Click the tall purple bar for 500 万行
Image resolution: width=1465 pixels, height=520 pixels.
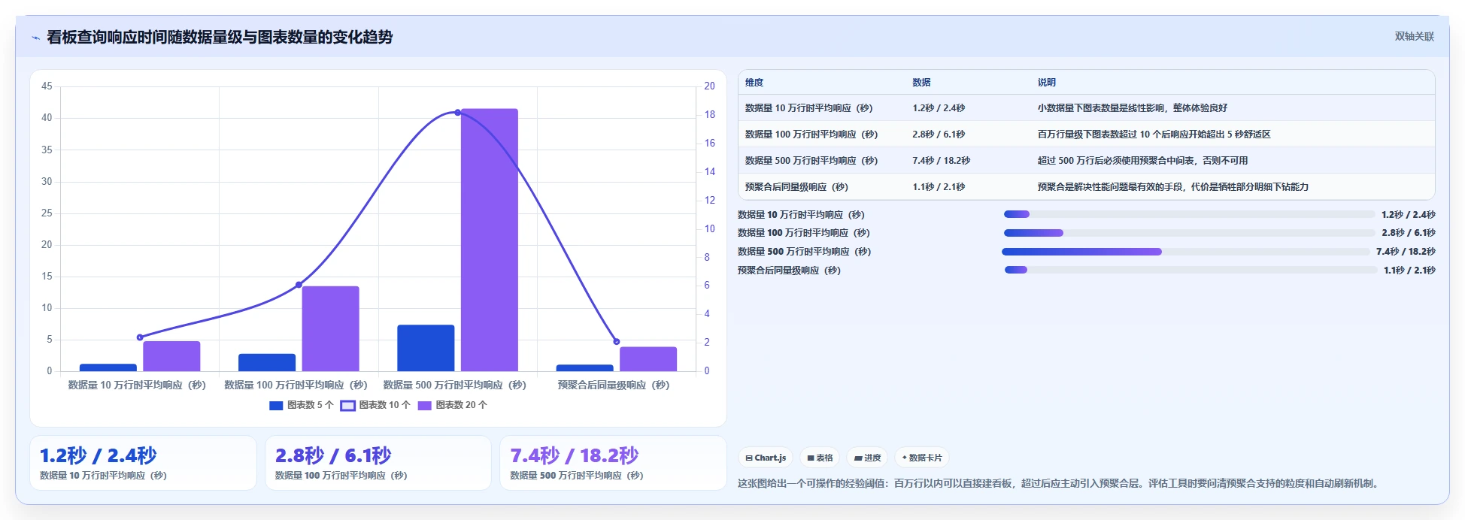point(490,240)
